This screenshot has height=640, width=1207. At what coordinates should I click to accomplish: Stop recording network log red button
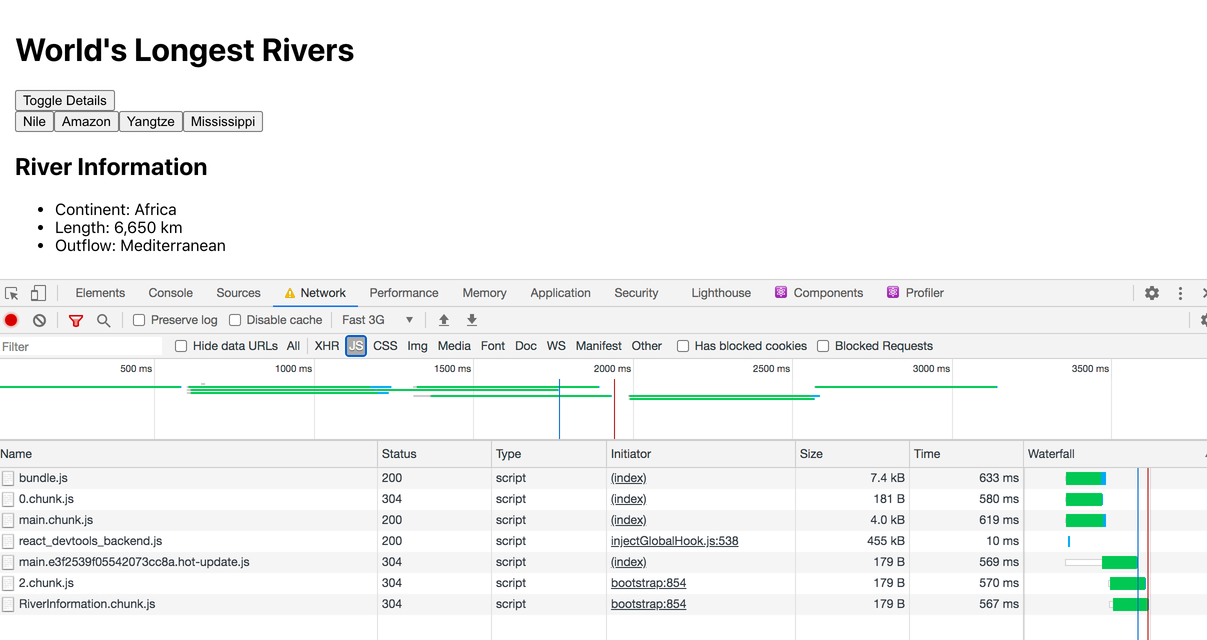11,320
